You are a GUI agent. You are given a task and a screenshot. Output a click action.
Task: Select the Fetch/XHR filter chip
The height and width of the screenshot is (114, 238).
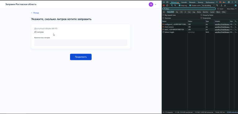pyautogui.click(x=170, y=12)
